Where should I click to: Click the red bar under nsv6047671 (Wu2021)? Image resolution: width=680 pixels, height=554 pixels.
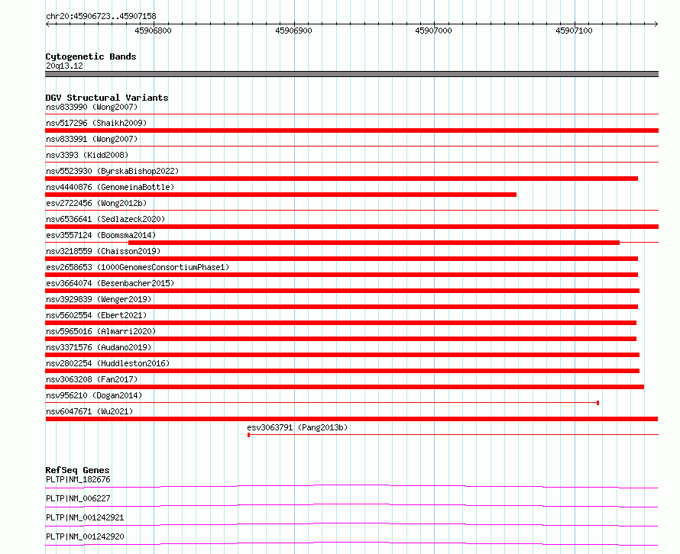coord(351,419)
